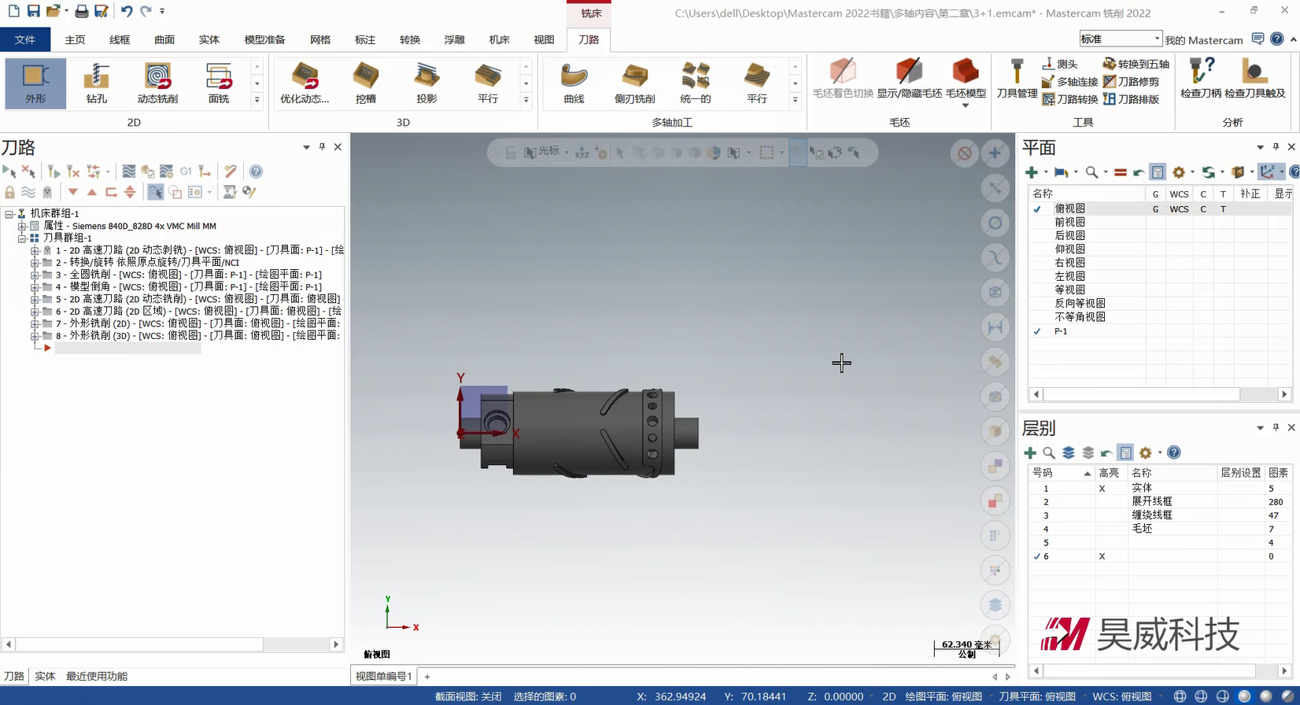The image size is (1300, 705).
Task: Open the 机床 ribbon tab
Action: [499, 39]
